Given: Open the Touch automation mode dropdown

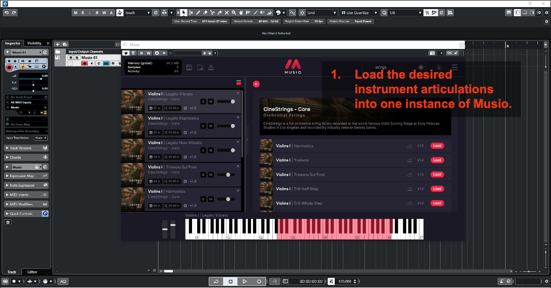Looking at the screenshot, I should (138, 13).
